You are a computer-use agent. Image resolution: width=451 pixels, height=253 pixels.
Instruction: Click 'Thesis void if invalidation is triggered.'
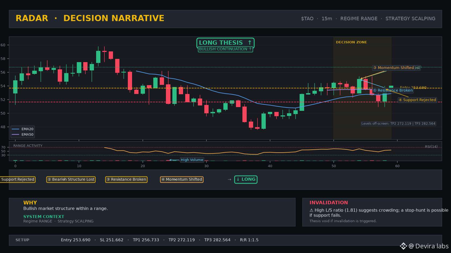tap(343, 221)
